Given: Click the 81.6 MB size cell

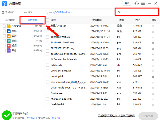Looking at the screenshot, I should coord(137,88).
